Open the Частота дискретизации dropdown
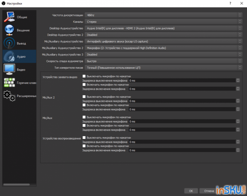This screenshot has height=196, width=247. point(163,15)
